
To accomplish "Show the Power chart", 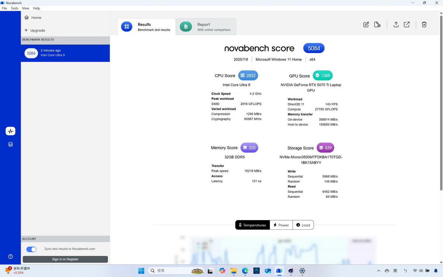I will click(x=281, y=225).
